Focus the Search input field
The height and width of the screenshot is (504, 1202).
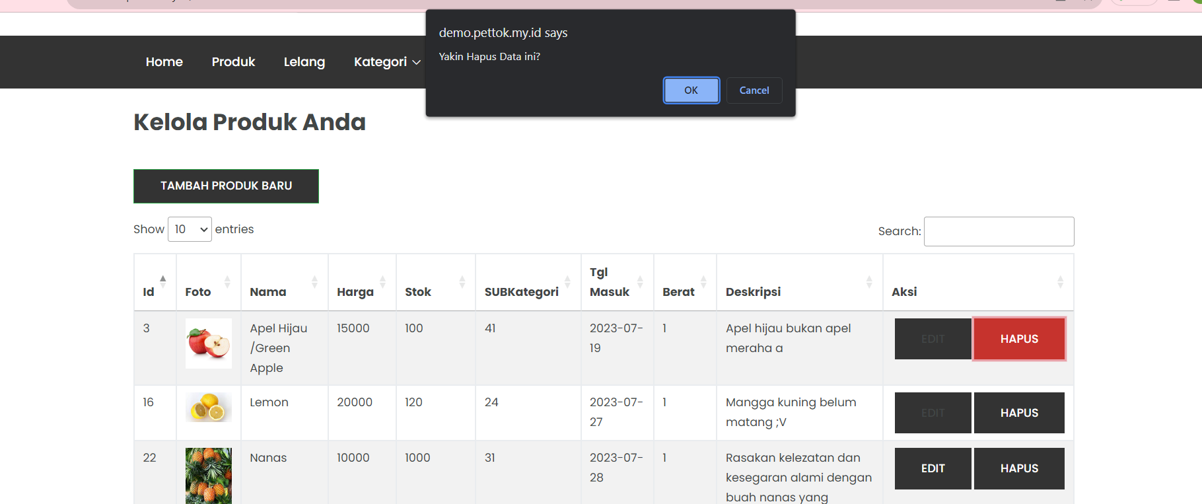[998, 231]
